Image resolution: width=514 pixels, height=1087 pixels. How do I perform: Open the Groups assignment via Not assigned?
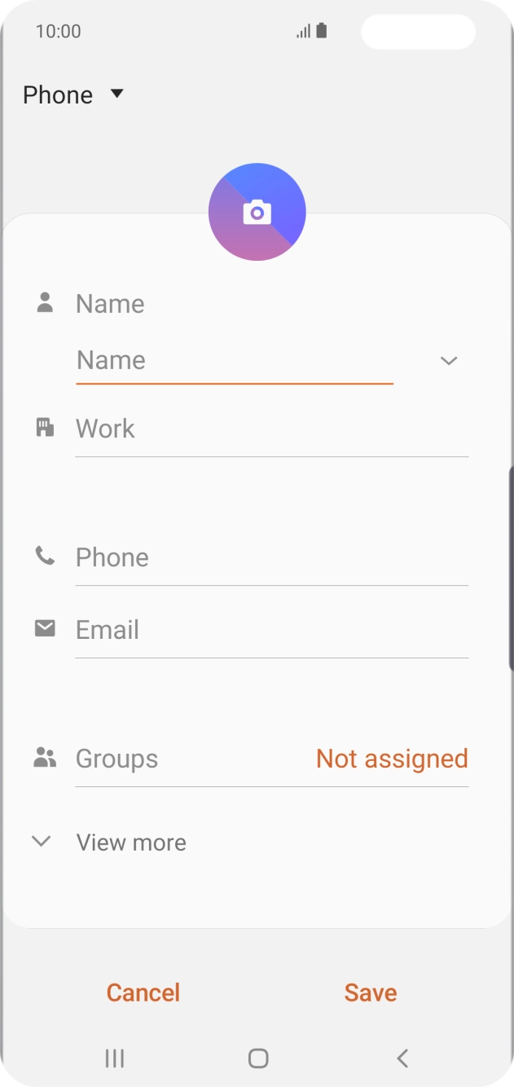[x=391, y=759]
